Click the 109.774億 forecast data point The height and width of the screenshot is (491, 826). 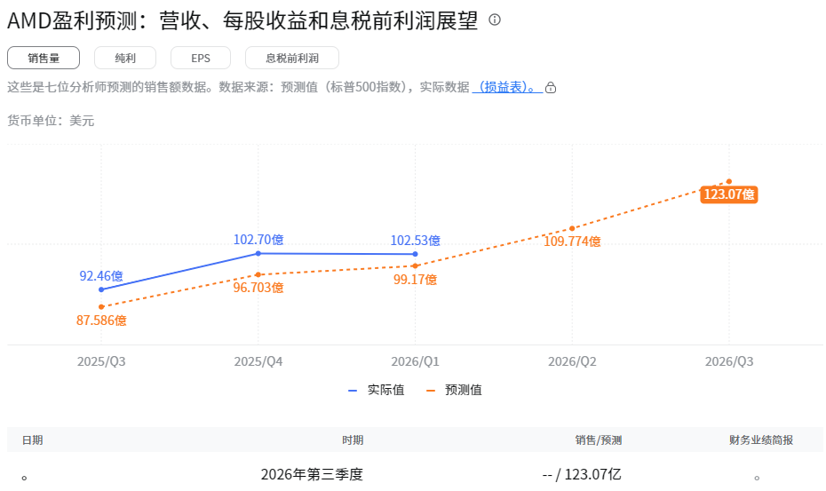(572, 229)
